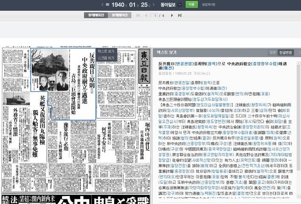
Task: Click the building and portraits photo
Action: [x=50, y=70]
